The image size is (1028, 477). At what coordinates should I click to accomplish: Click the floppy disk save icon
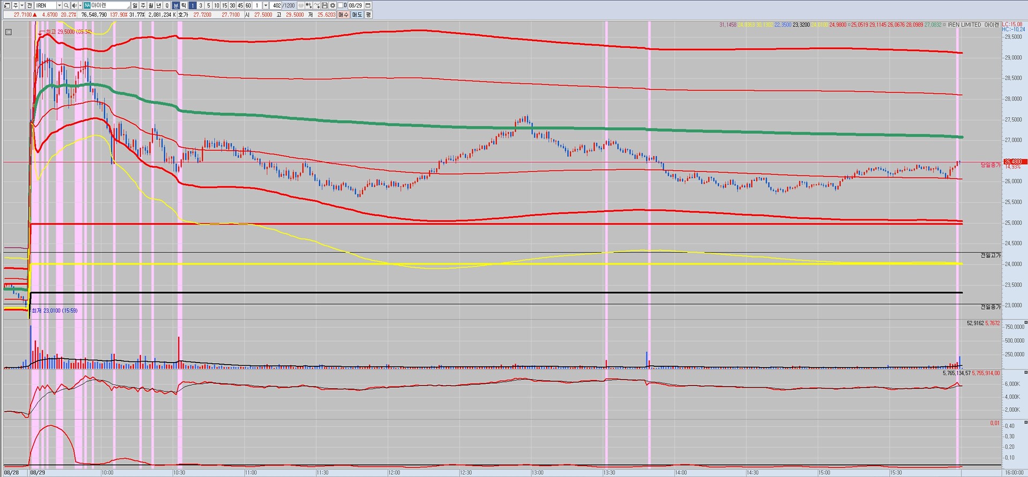[x=324, y=5]
